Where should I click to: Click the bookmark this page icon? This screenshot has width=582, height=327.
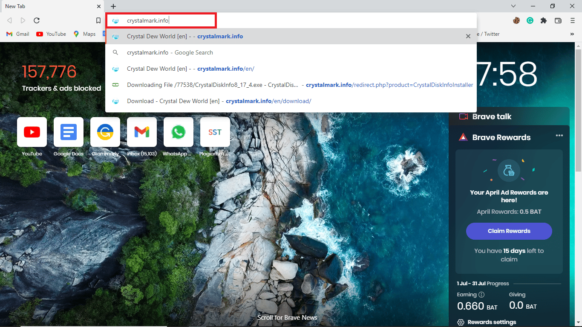pyautogui.click(x=98, y=20)
